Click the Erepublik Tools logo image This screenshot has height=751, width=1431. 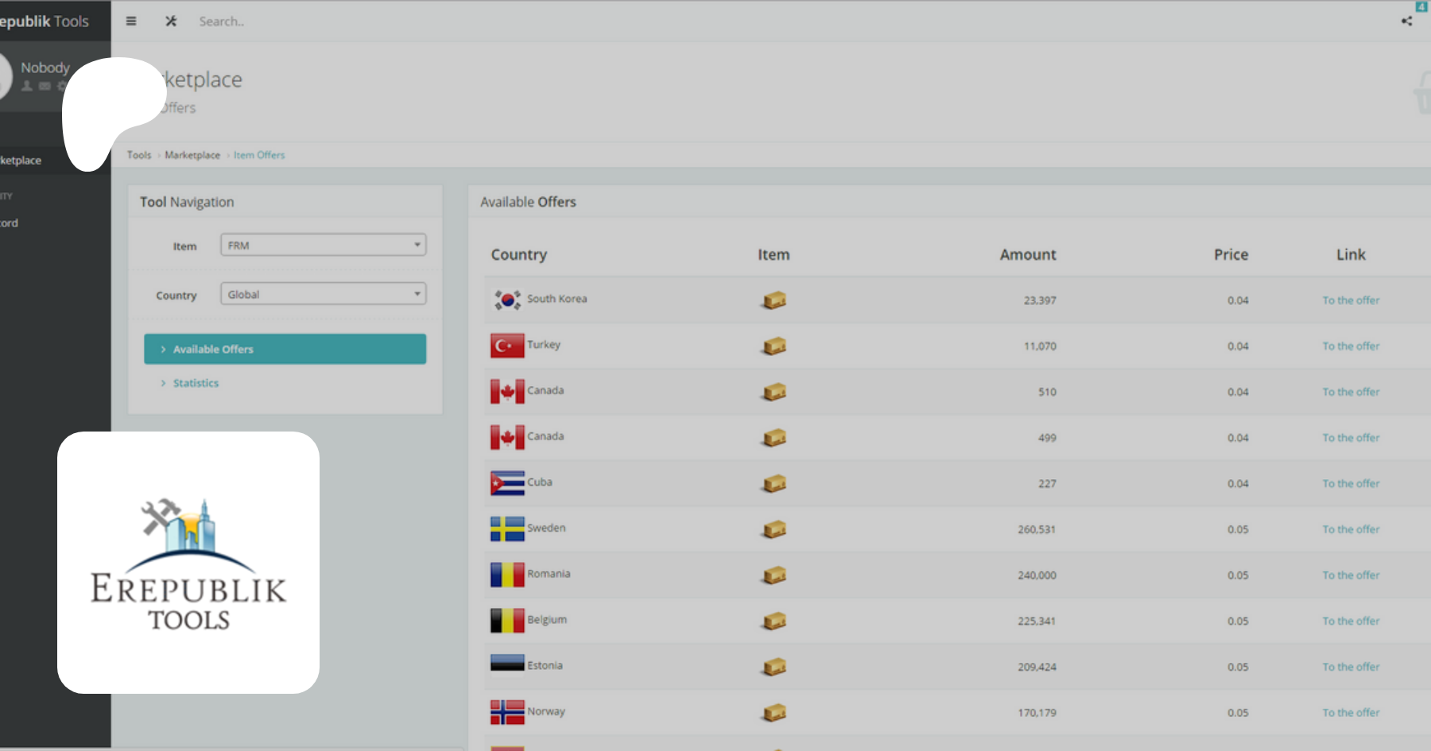click(x=188, y=563)
